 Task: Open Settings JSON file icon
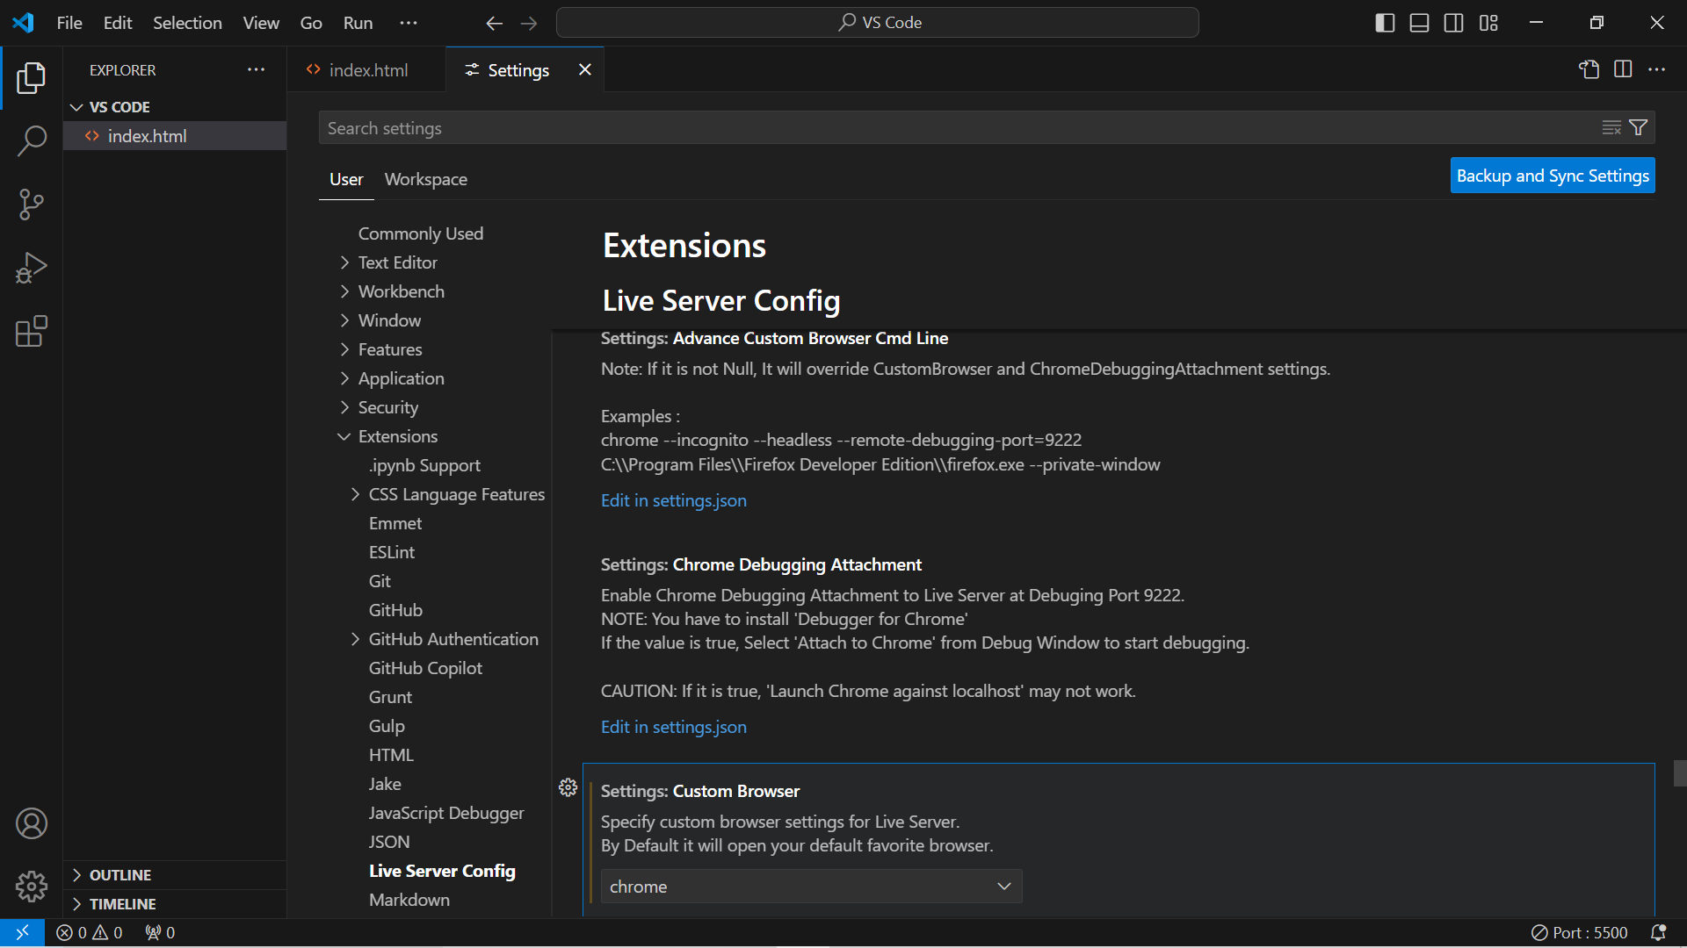click(x=1589, y=69)
